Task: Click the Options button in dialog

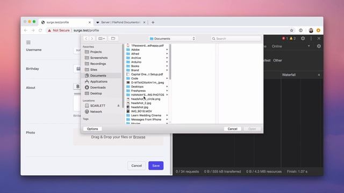Action: (x=92, y=129)
